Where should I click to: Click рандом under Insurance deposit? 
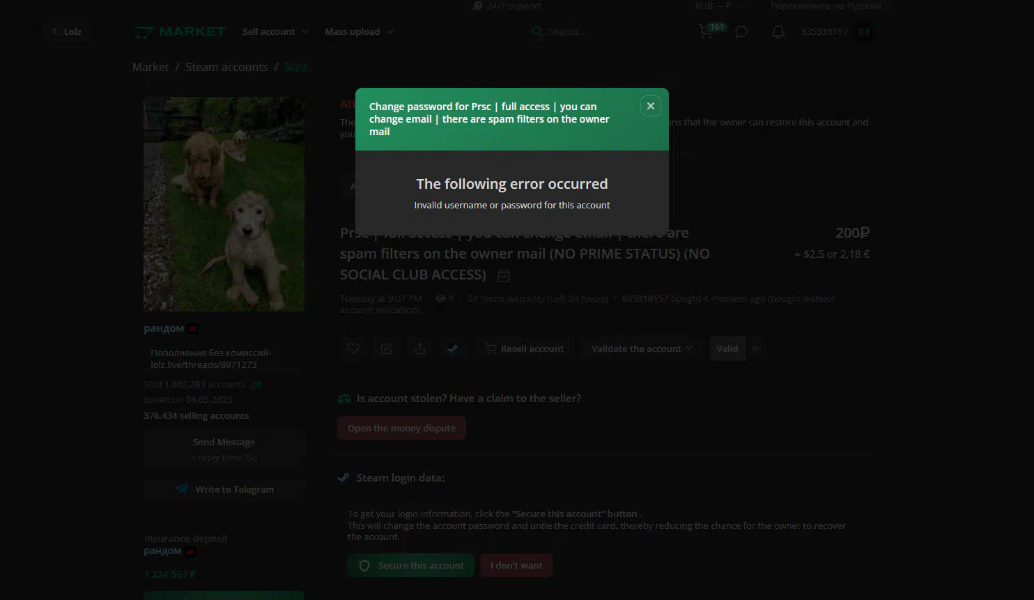162,551
